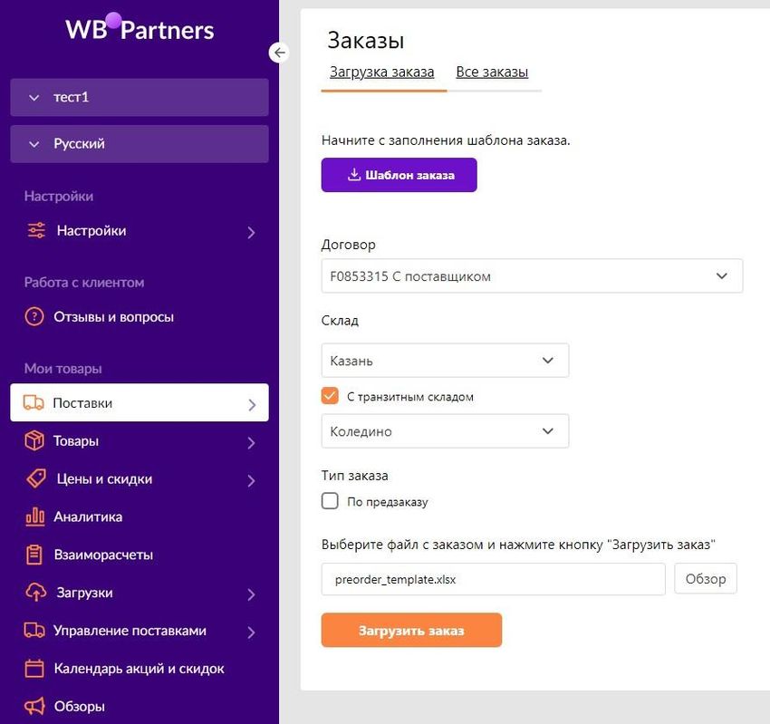This screenshot has height=724, width=770.
Task: Uncheck the С транзитным складом checkbox
Action: click(x=330, y=396)
